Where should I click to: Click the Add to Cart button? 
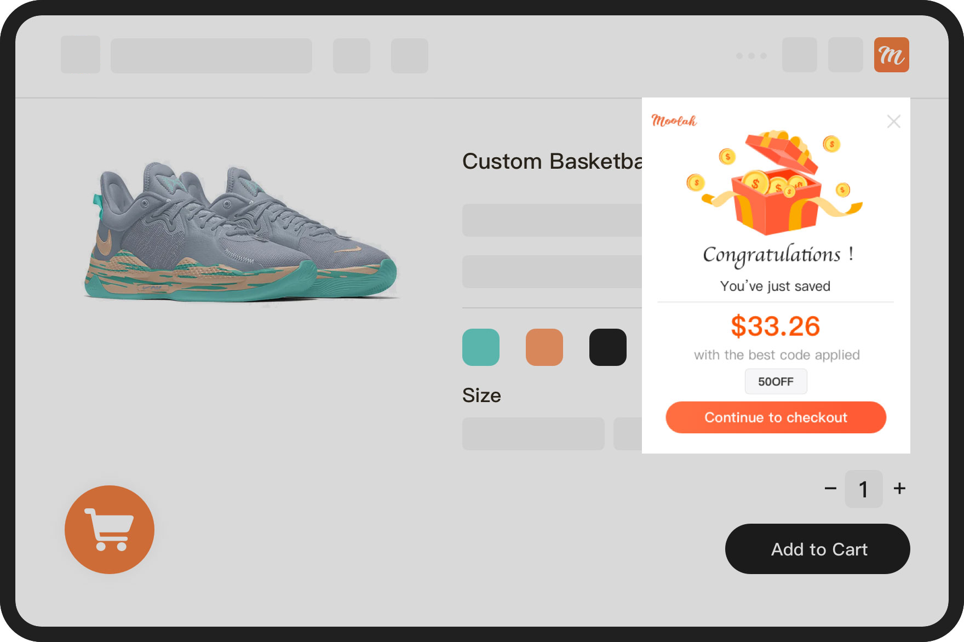pyautogui.click(x=818, y=549)
